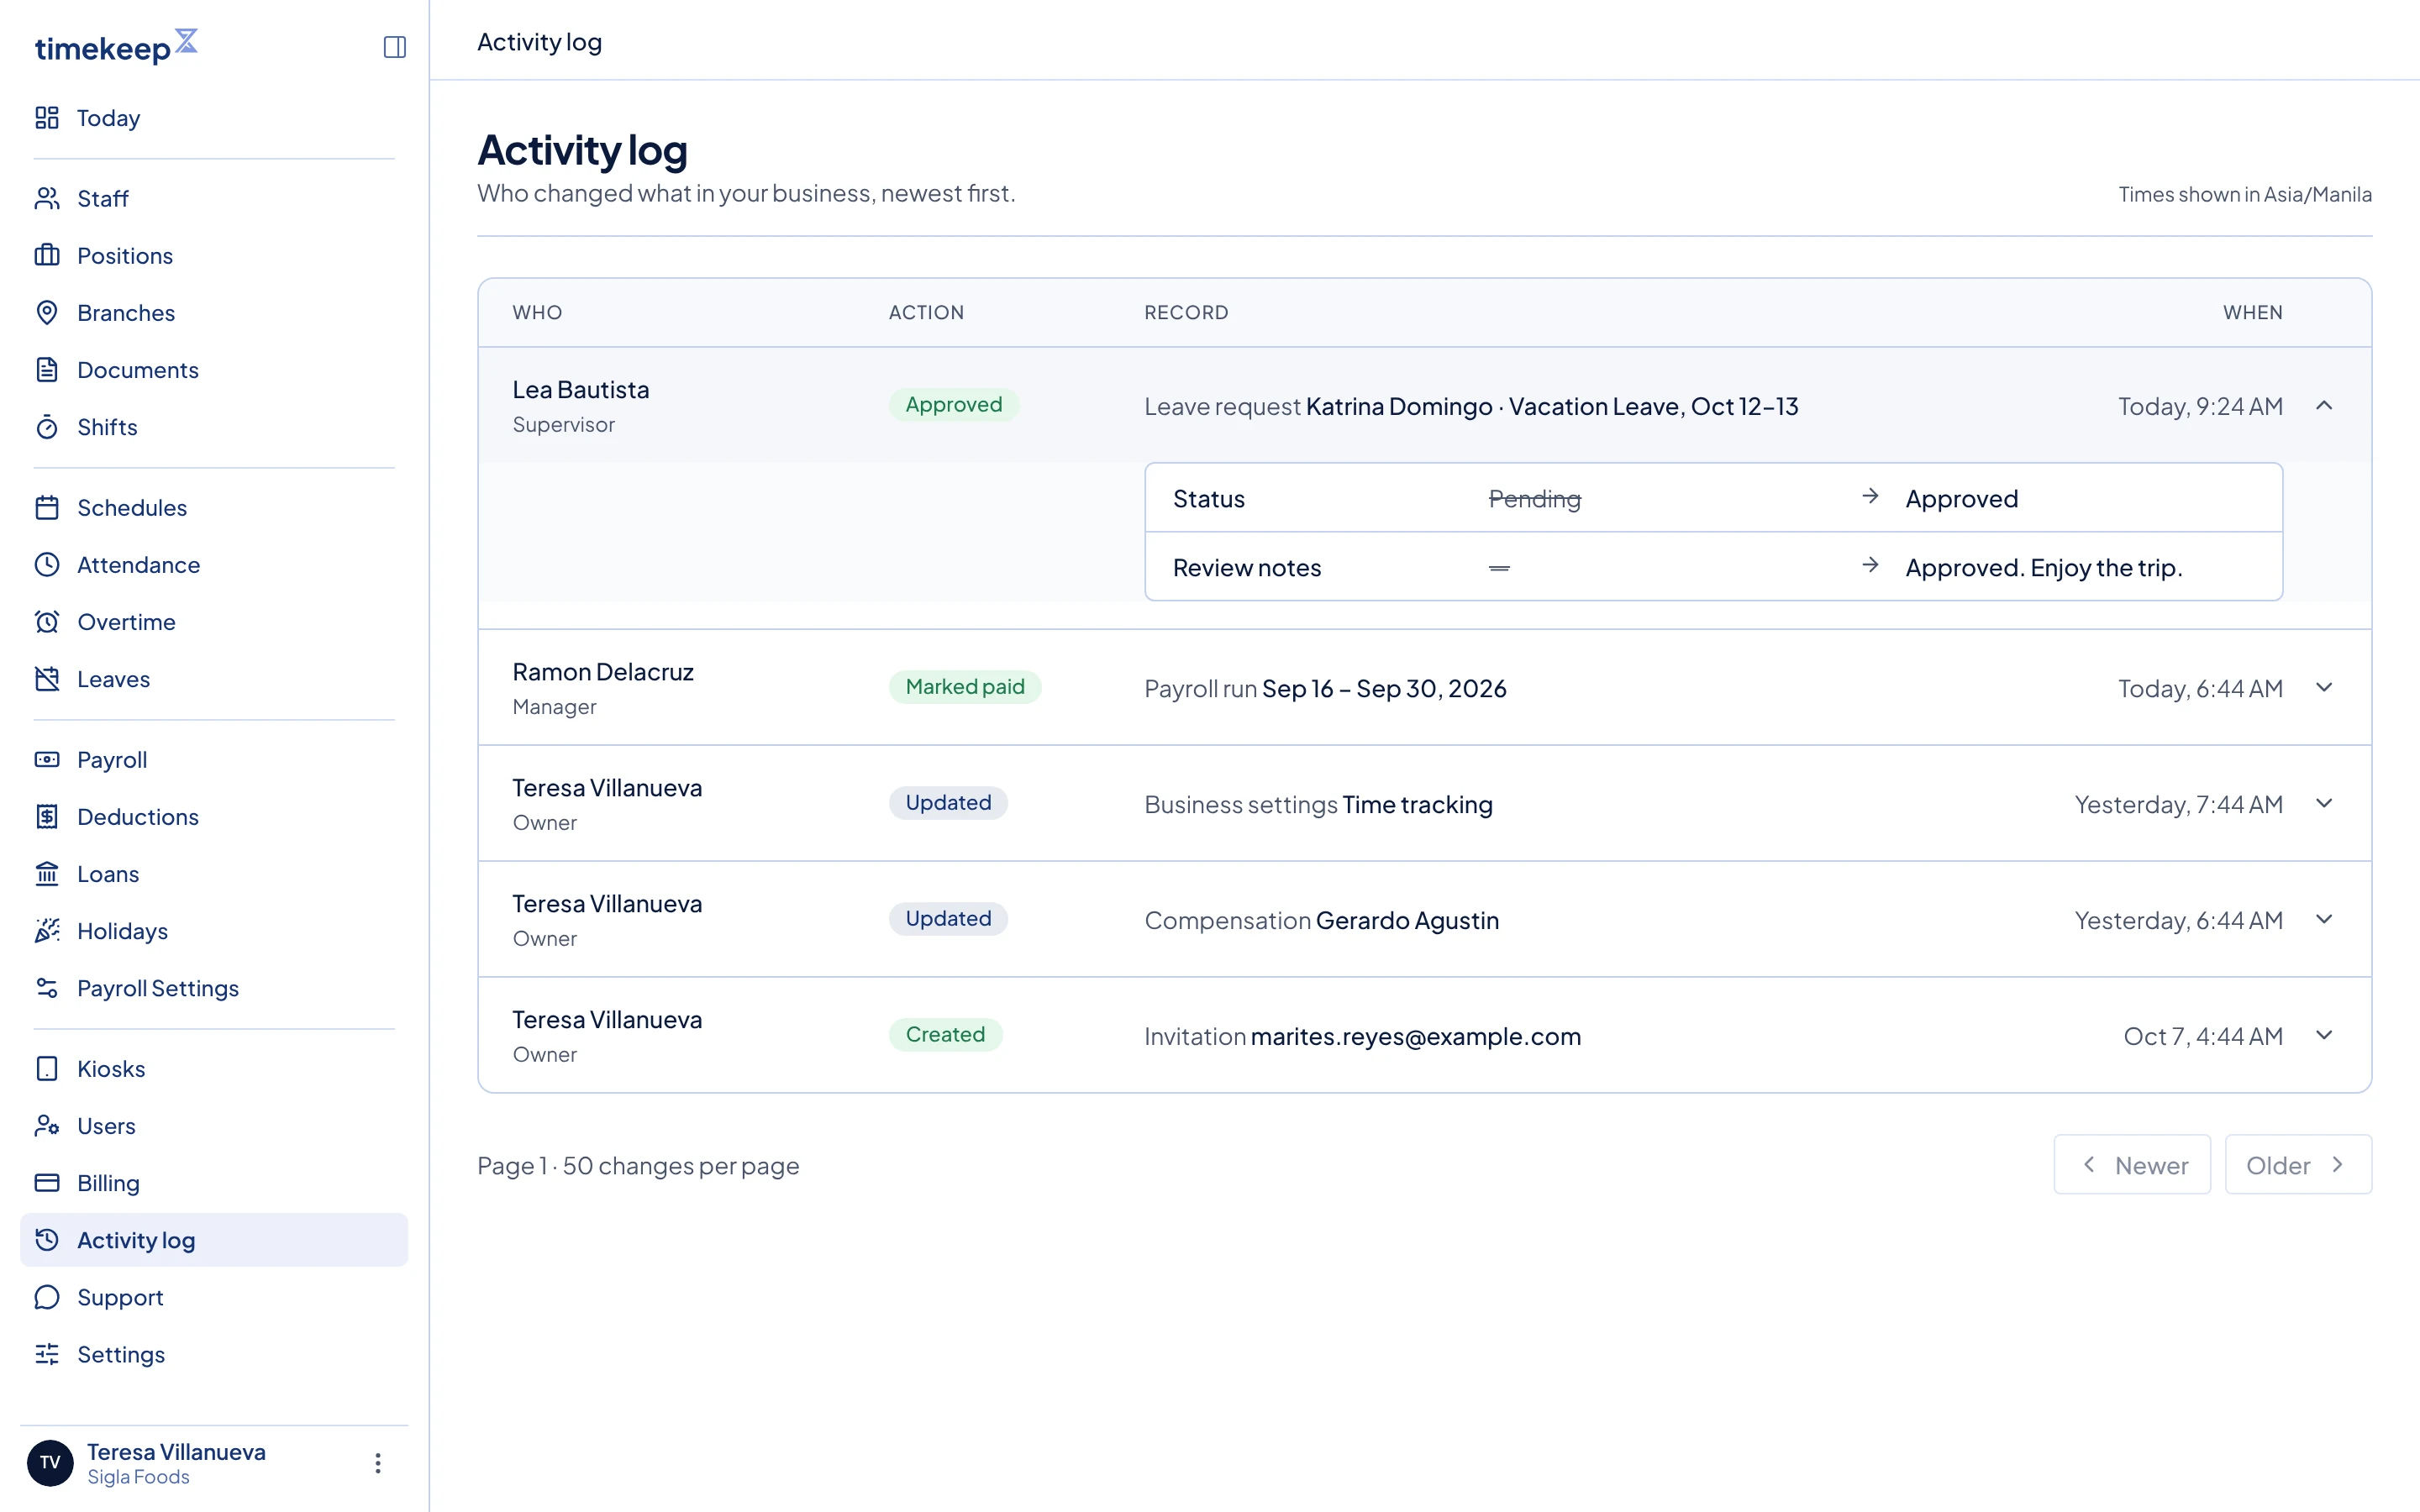Click the Lea Bautista name
Image resolution: width=2420 pixels, height=1512 pixels.
pos(580,389)
